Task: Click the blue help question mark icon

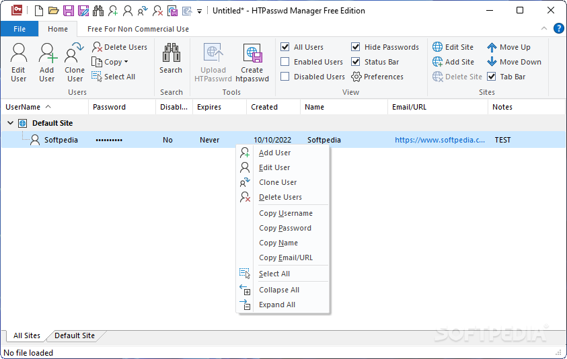Action: point(559,28)
